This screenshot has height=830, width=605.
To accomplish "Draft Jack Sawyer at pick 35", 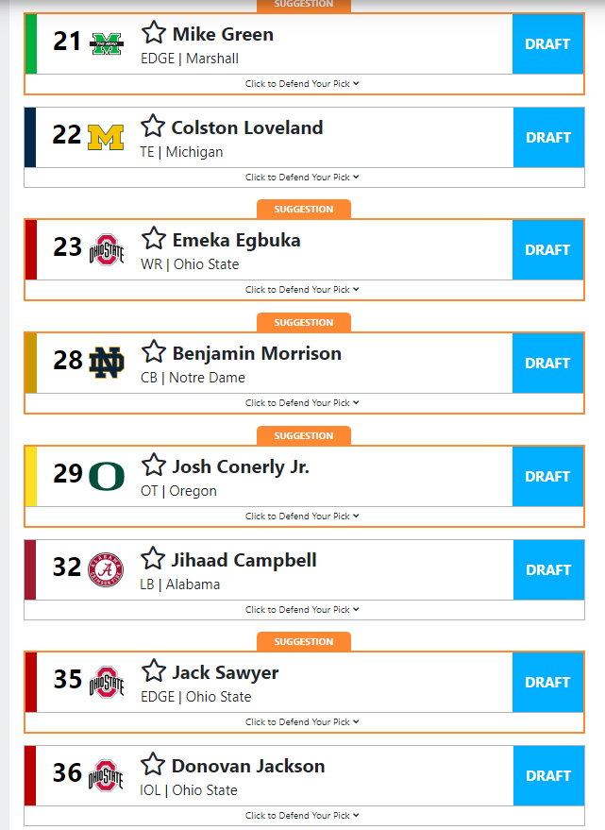I will click(x=547, y=683).
